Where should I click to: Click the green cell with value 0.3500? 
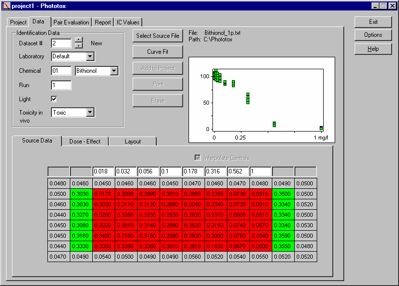[x=283, y=194]
